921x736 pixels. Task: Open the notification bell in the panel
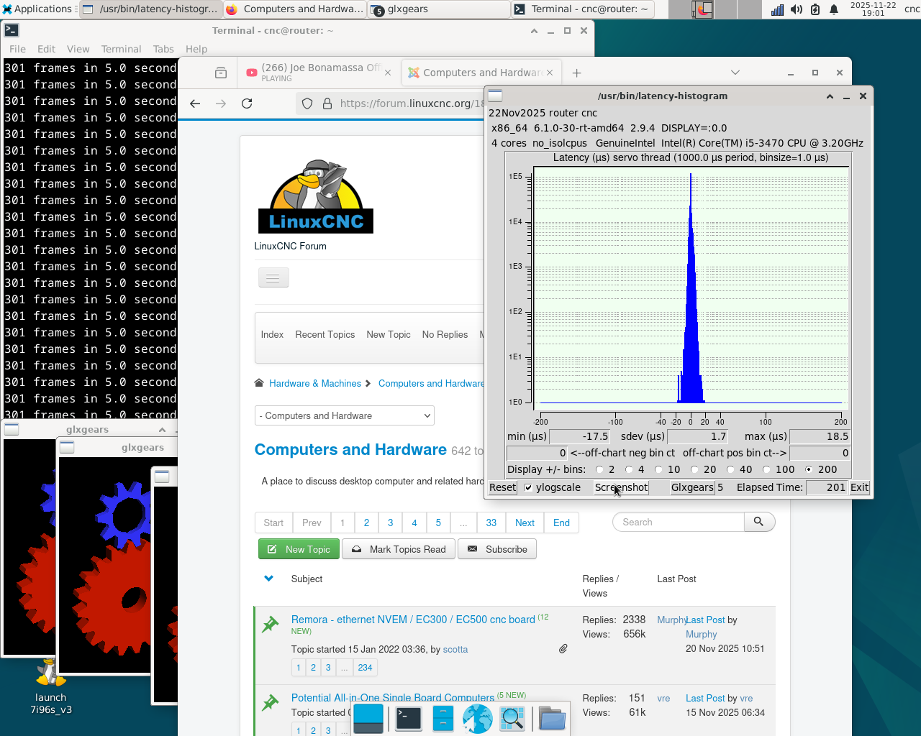[834, 9]
